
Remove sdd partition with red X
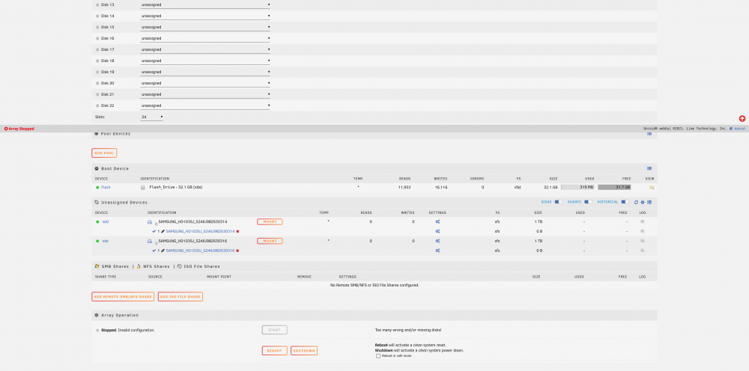237,231
